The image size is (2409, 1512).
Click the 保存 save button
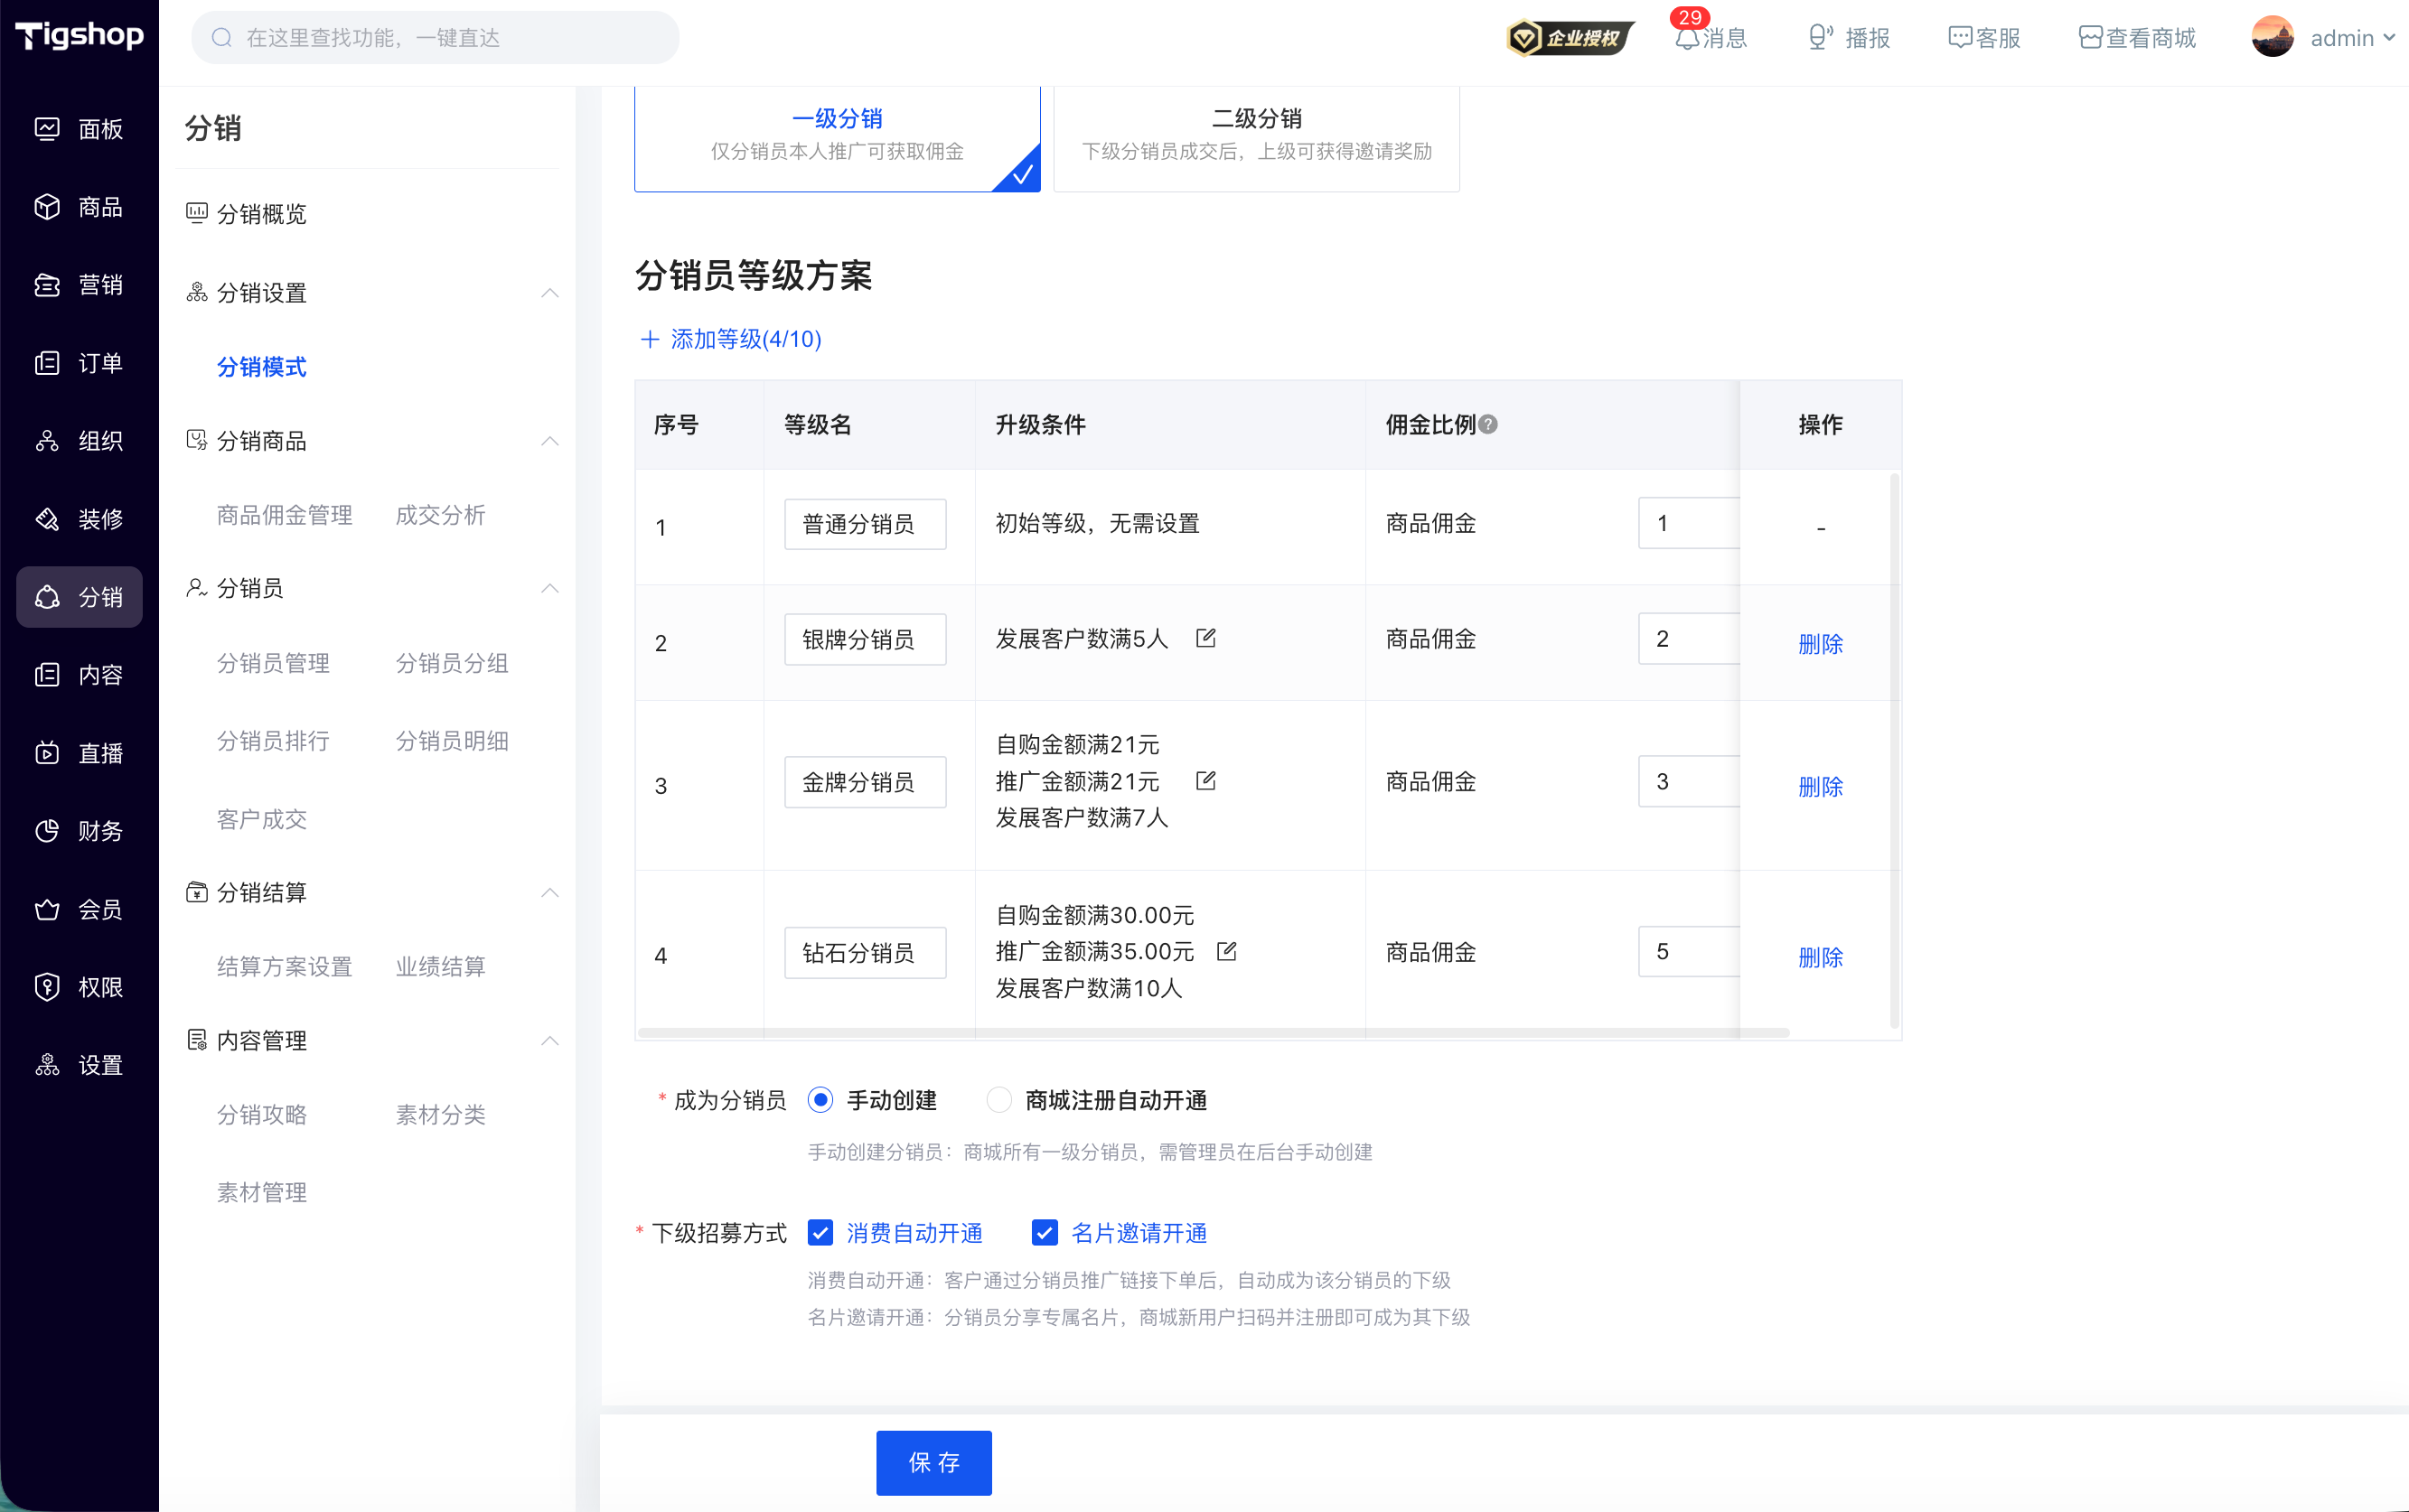click(x=933, y=1462)
